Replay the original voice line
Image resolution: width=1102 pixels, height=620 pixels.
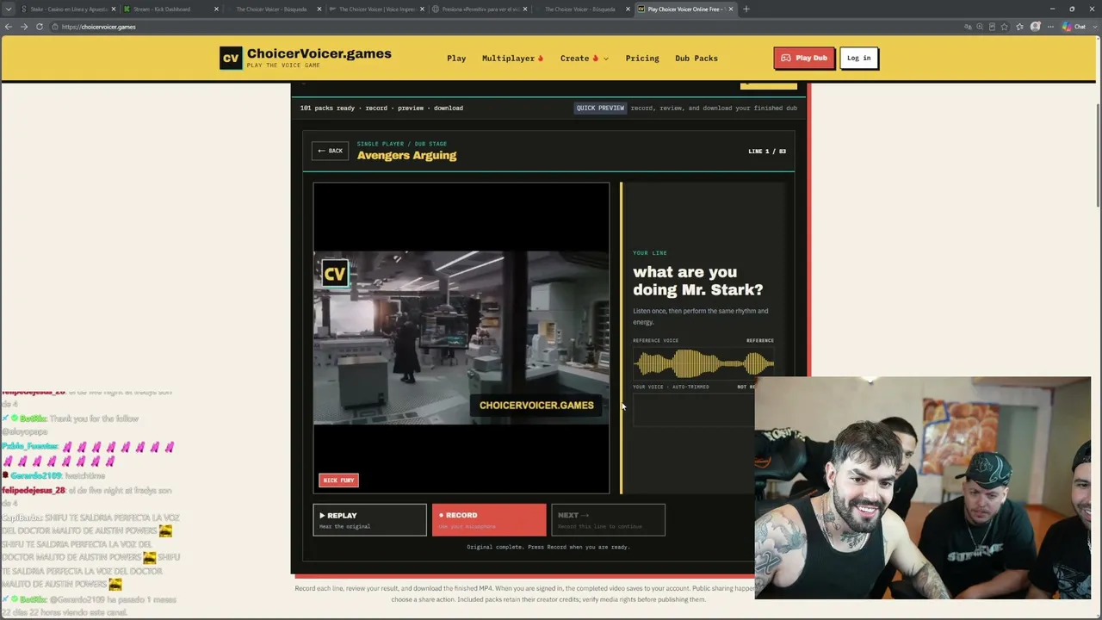click(x=369, y=519)
